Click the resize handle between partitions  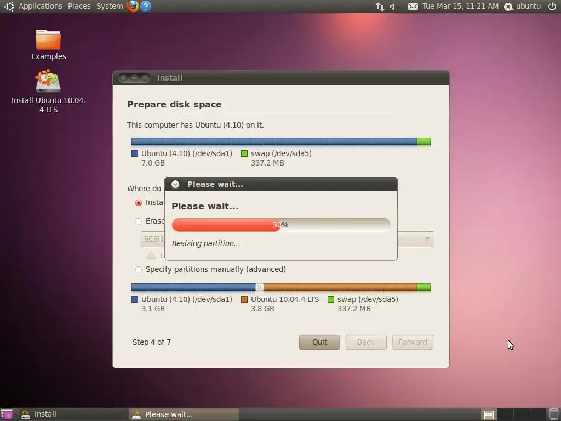click(x=260, y=287)
